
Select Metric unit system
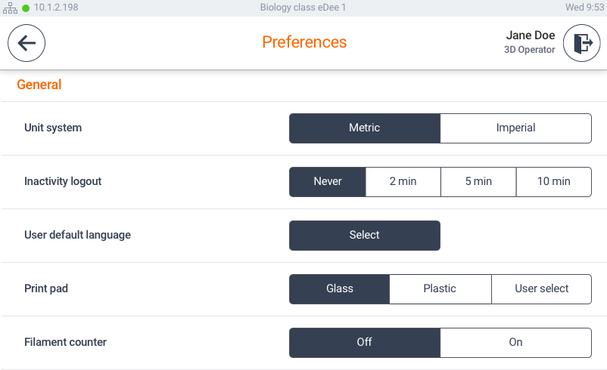click(365, 128)
